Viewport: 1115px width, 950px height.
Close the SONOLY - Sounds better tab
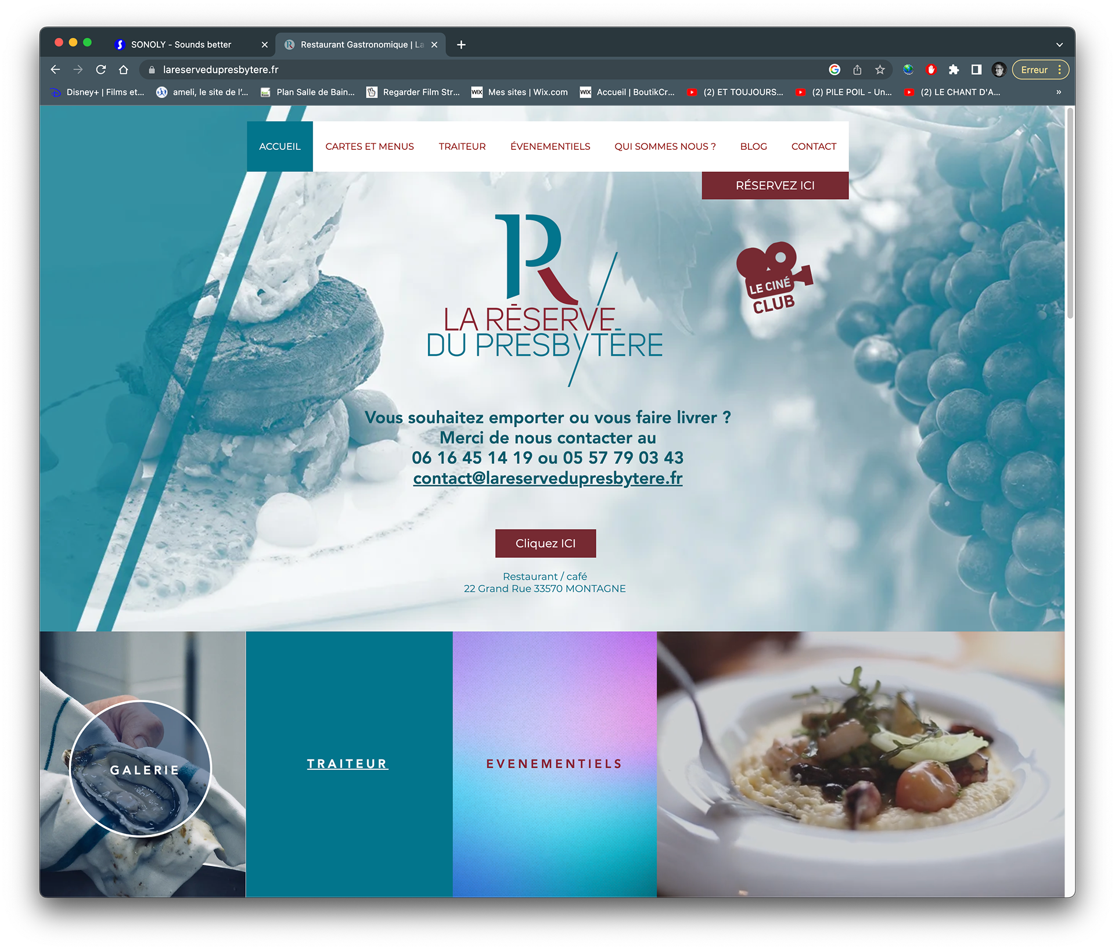coord(265,45)
